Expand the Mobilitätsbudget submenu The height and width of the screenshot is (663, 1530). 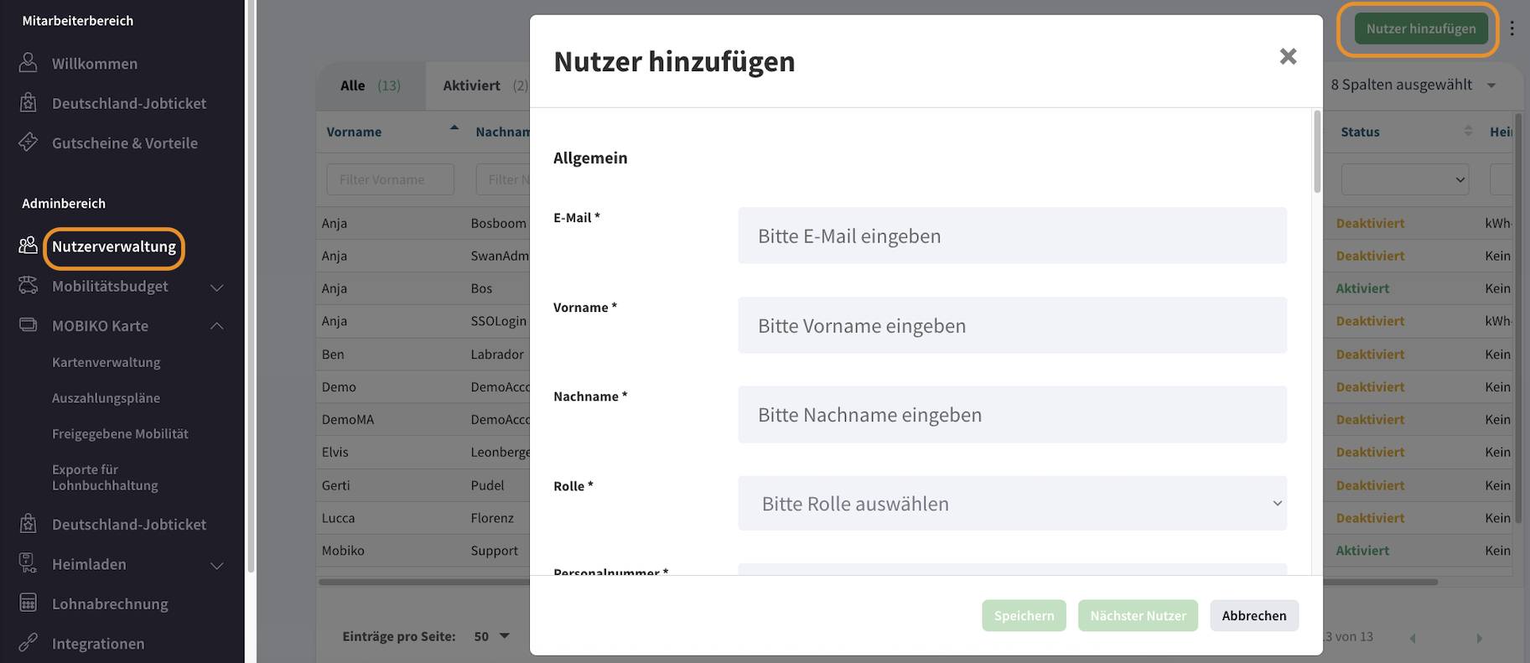pyautogui.click(x=216, y=287)
